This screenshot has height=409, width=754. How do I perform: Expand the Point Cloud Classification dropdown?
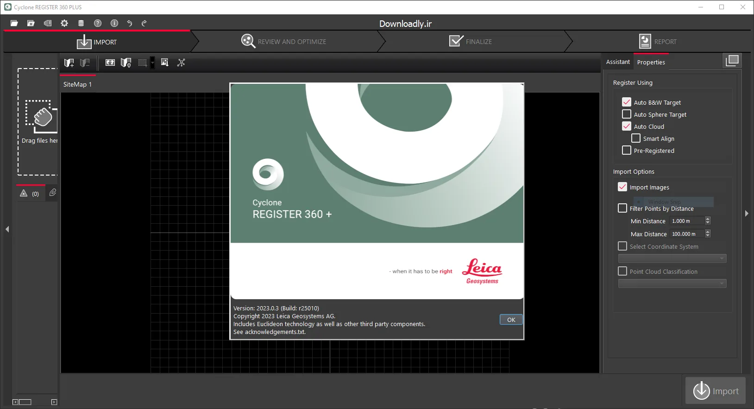click(672, 283)
